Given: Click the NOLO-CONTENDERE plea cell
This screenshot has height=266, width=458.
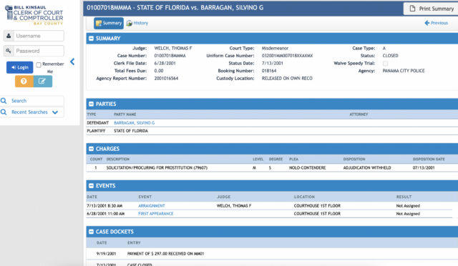Looking at the screenshot, I should coord(307,168).
